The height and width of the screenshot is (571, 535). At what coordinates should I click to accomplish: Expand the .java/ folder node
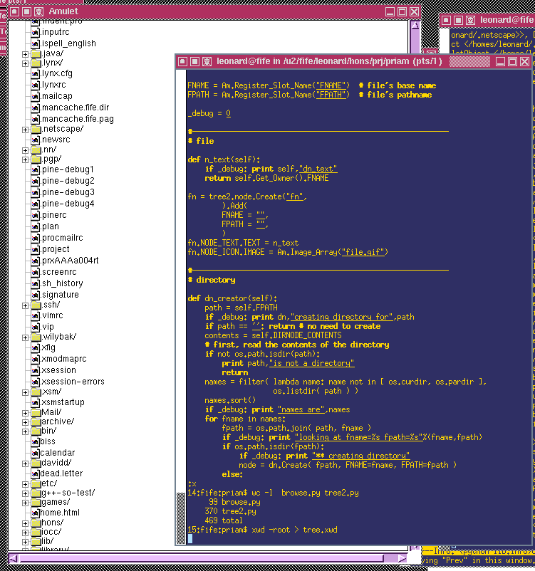(25, 54)
